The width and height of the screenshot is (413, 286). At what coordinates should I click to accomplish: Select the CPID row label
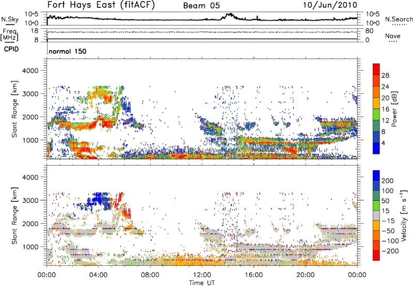[11, 49]
